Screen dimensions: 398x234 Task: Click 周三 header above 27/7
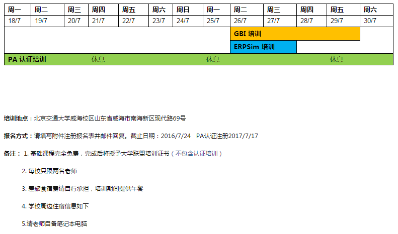coord(280,10)
